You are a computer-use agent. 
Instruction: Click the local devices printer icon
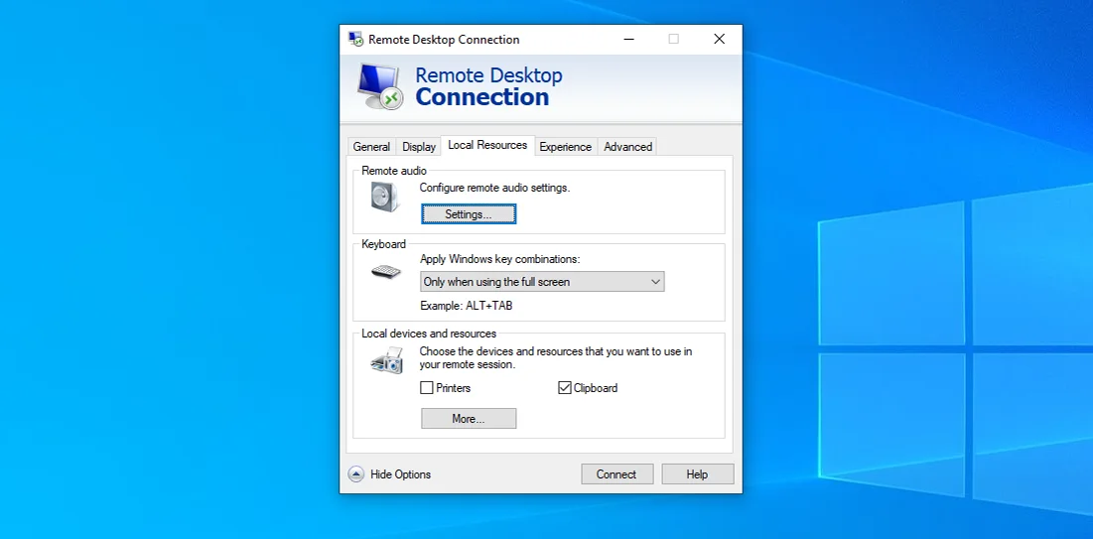(386, 361)
